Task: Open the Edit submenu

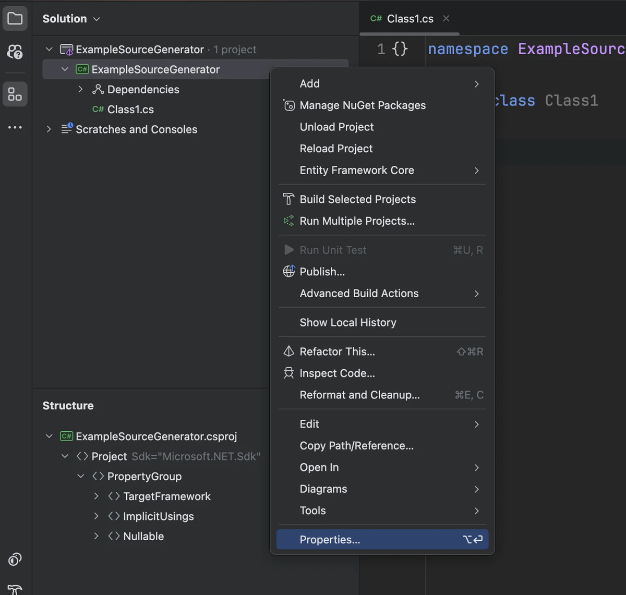Action: tap(382, 424)
